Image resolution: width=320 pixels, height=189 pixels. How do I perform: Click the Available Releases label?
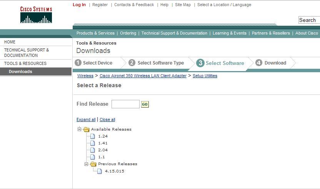click(111, 129)
